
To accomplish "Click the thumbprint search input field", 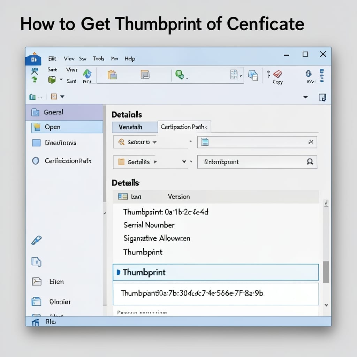I will pyautogui.click(x=257, y=162).
